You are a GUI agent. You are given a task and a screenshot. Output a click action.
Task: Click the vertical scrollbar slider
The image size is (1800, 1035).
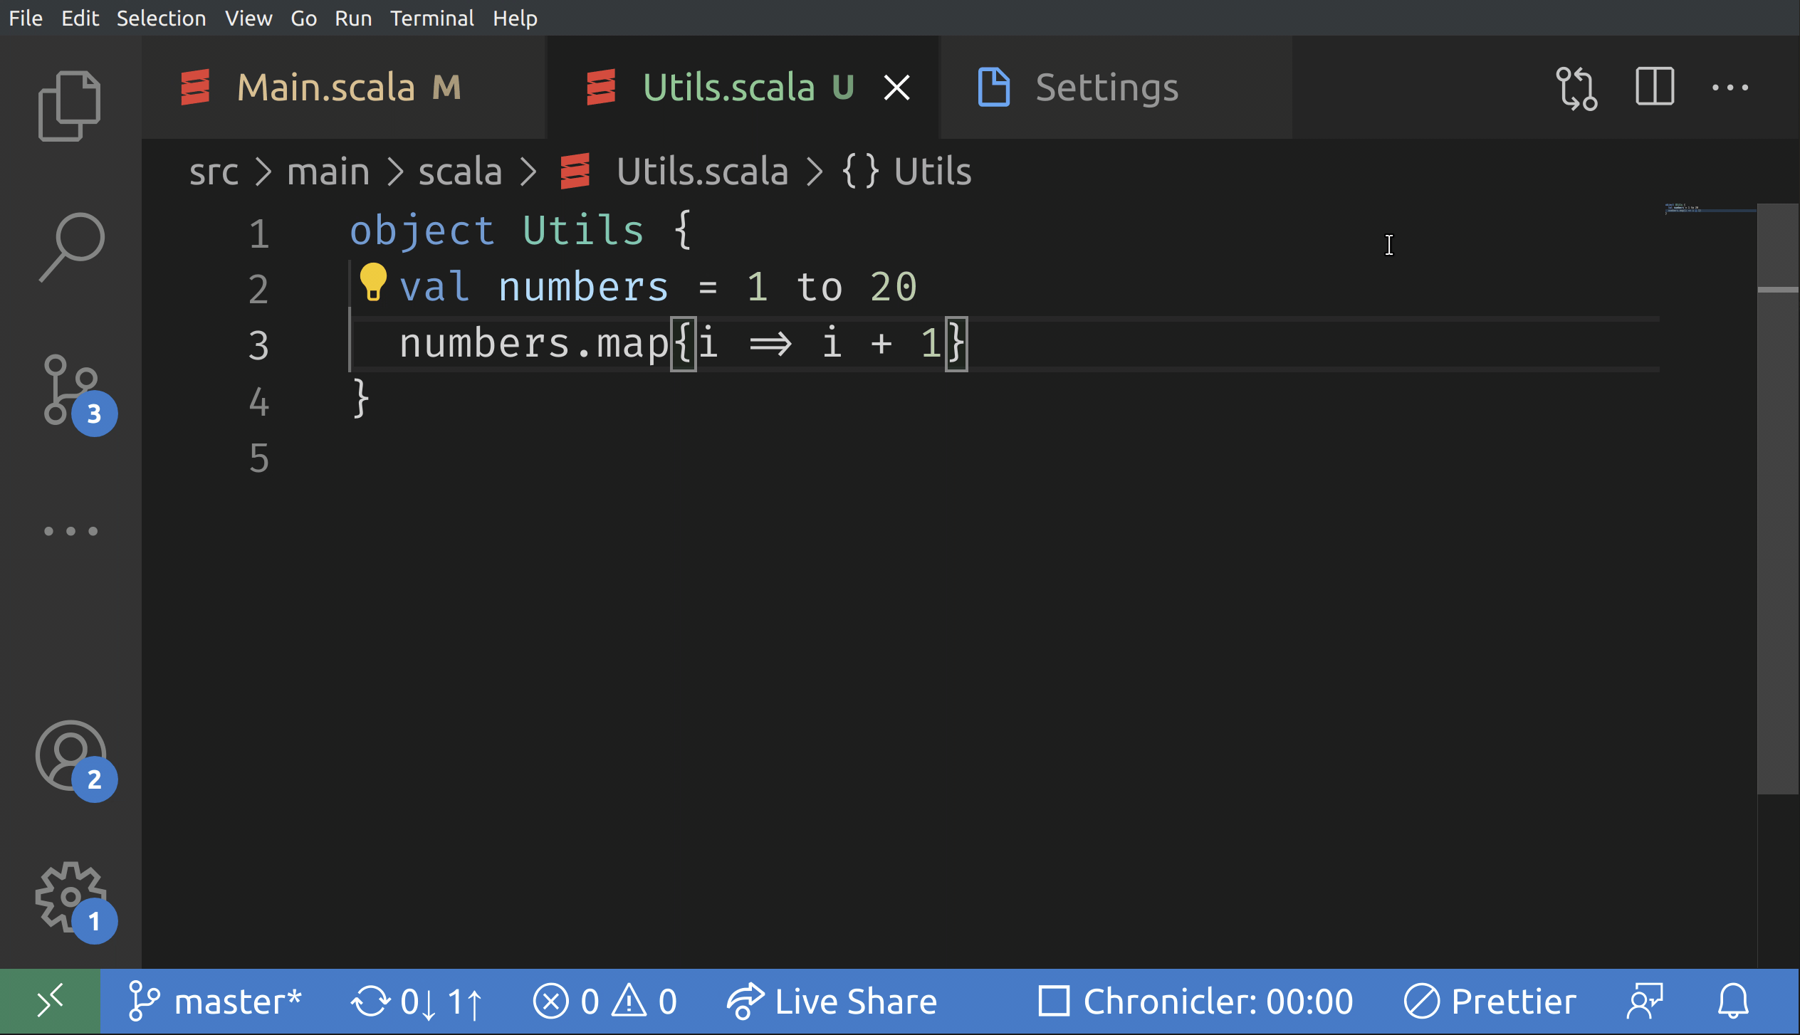[x=1778, y=498]
